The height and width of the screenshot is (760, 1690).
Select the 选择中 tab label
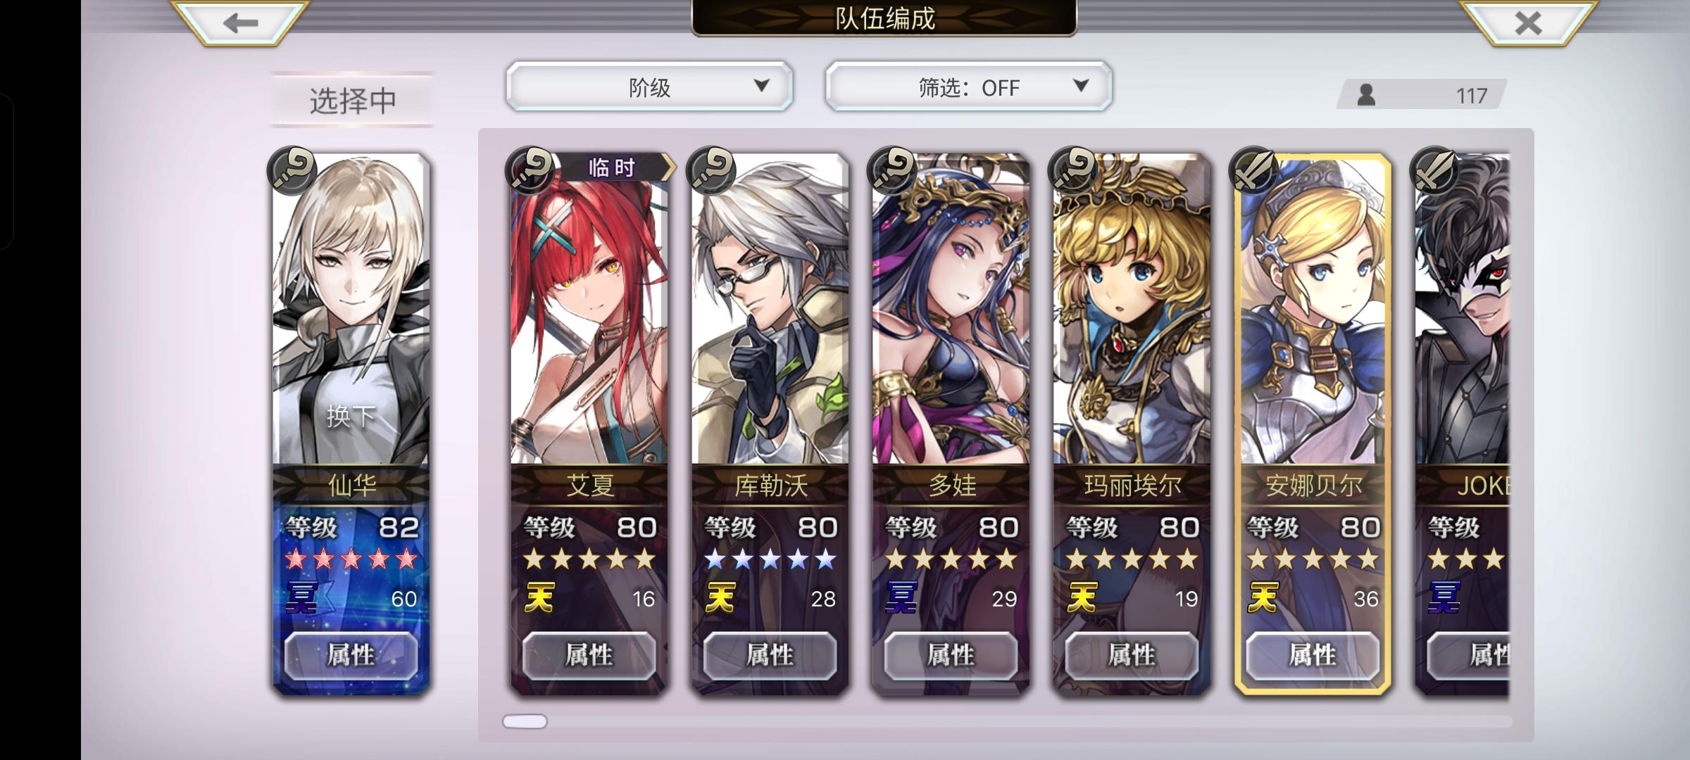click(x=352, y=100)
